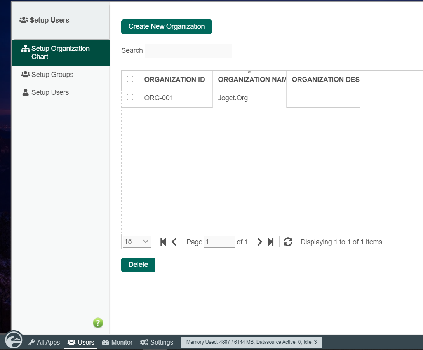Screen dimensions: 423x350
Task: Open Settings from the bottom bar
Action: pyautogui.click(x=157, y=342)
